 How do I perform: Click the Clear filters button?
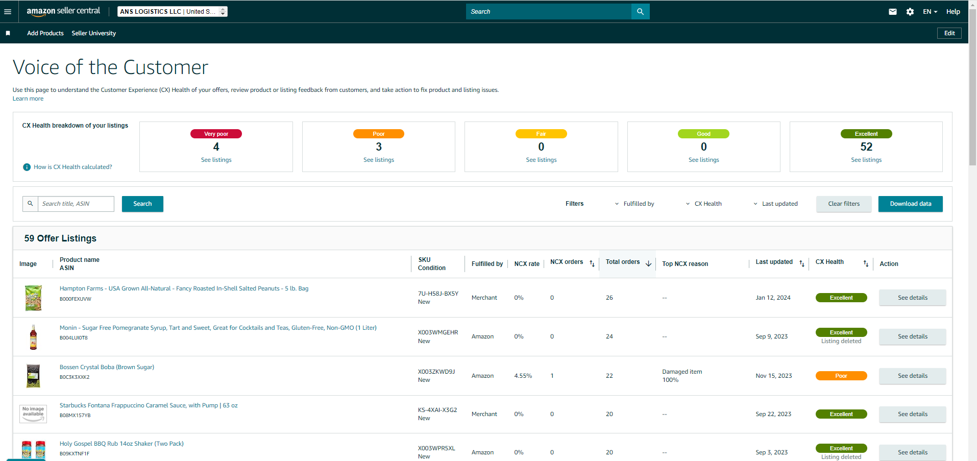tap(844, 204)
